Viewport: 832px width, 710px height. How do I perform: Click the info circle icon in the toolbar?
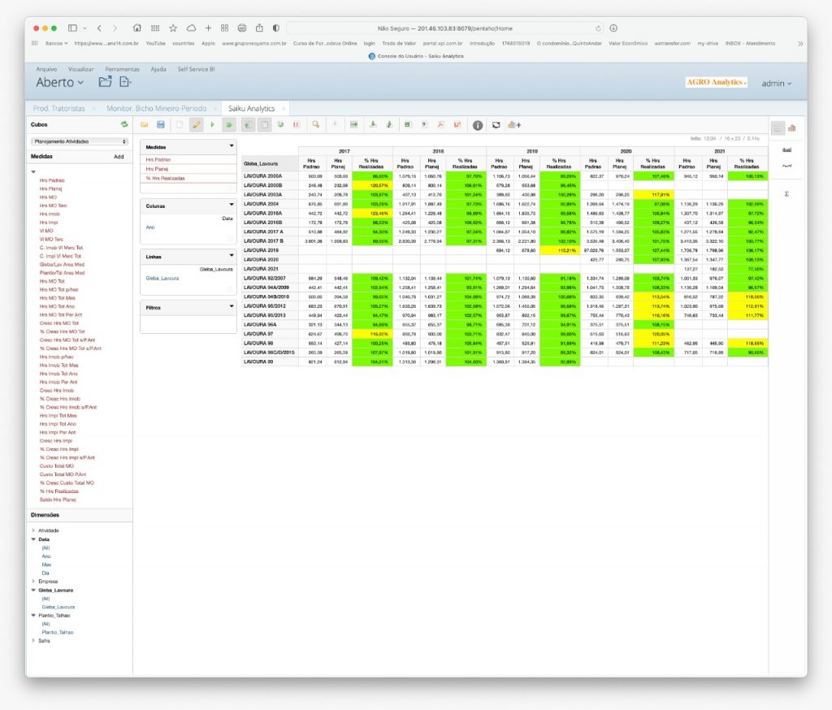tap(478, 125)
